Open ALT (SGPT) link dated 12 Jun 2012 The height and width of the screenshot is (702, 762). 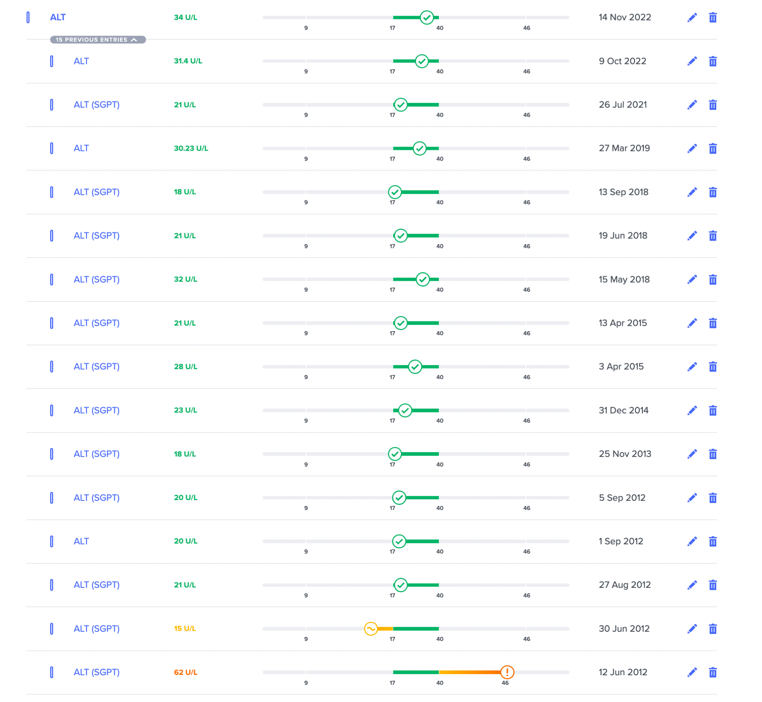[96, 672]
